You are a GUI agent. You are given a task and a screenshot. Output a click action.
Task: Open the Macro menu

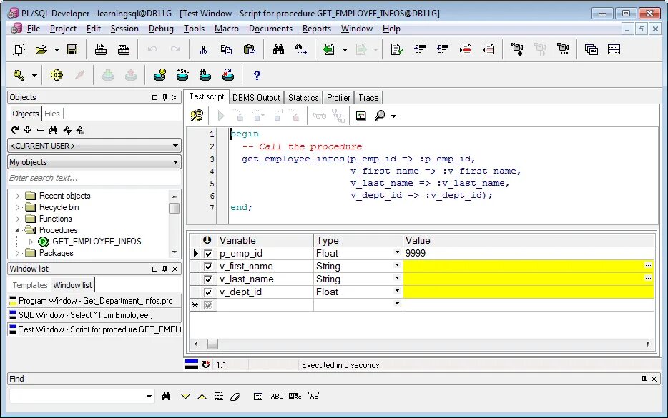(226, 29)
